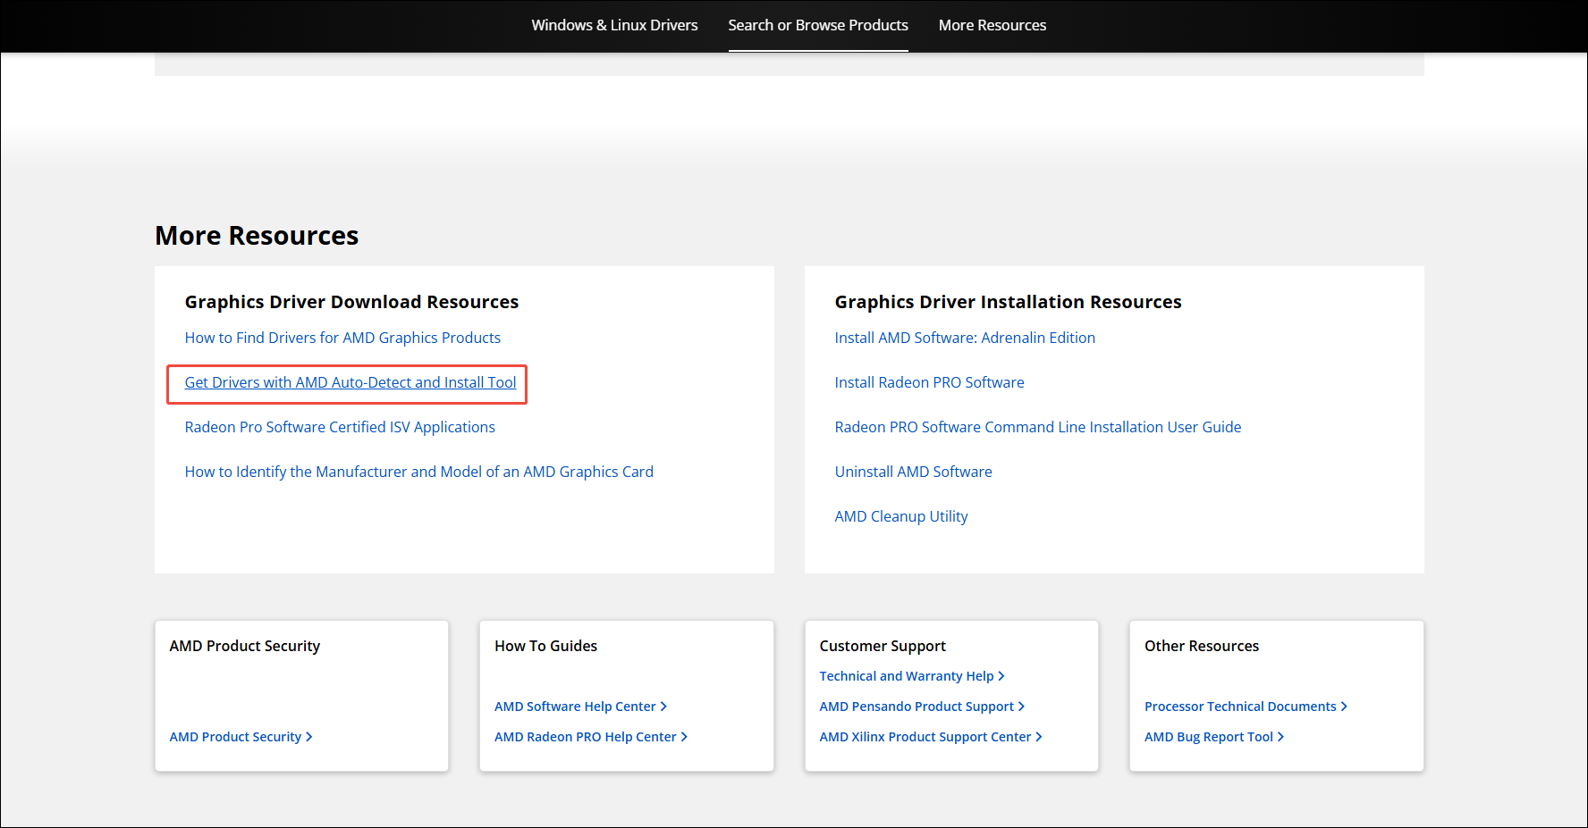Open AMD Product Security
The height and width of the screenshot is (828, 1588).
click(235, 736)
